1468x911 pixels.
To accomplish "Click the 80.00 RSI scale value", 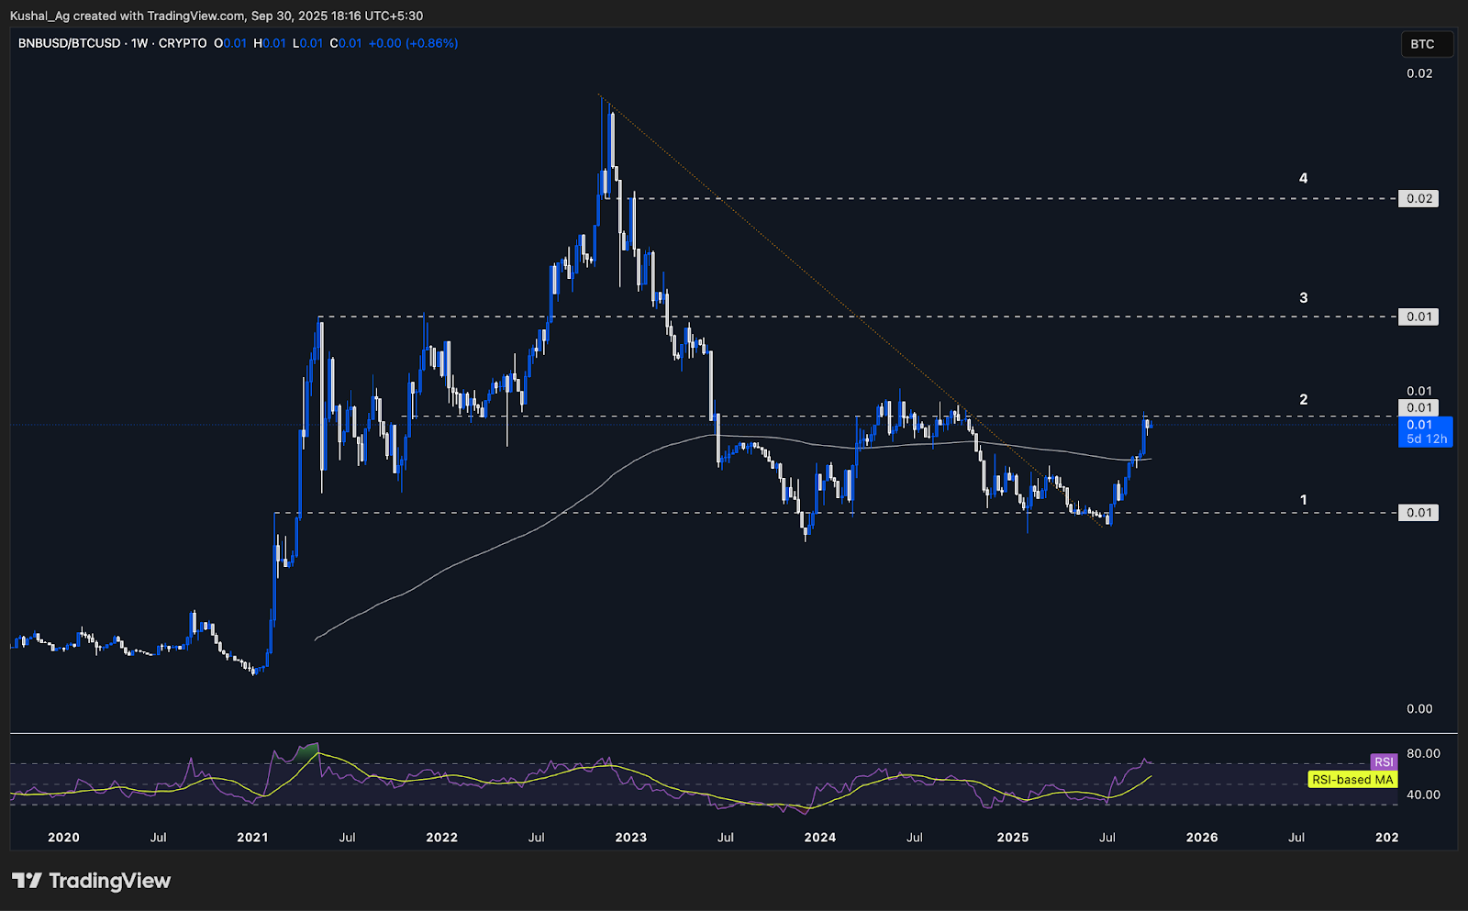I will [x=1423, y=753].
